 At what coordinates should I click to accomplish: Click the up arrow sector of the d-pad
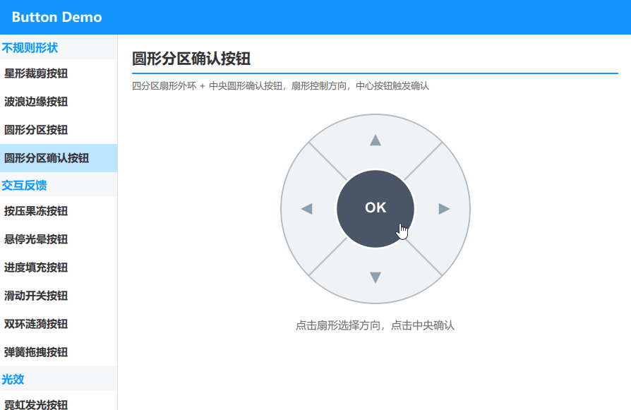(375, 141)
